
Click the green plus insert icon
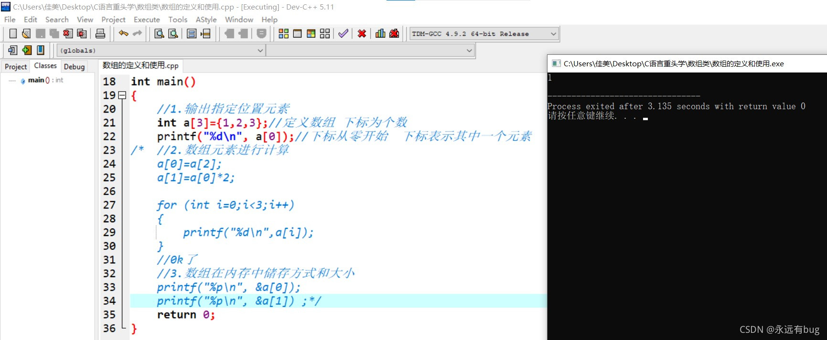click(x=27, y=50)
